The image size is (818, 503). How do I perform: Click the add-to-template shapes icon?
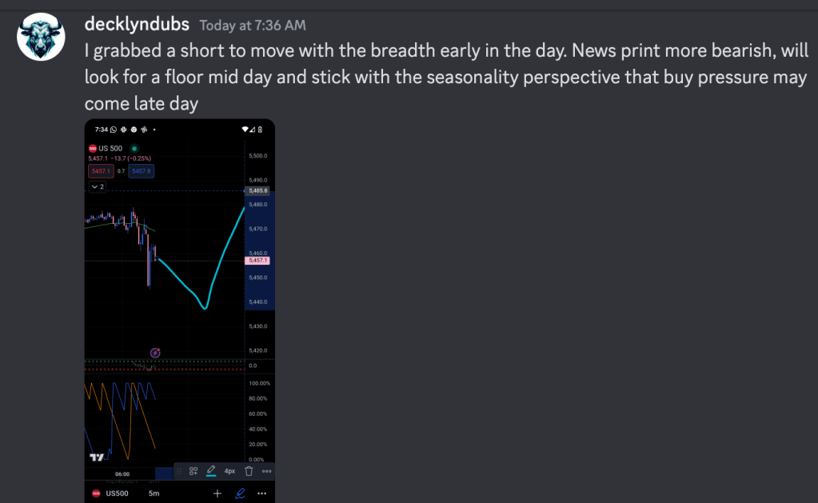click(x=193, y=471)
